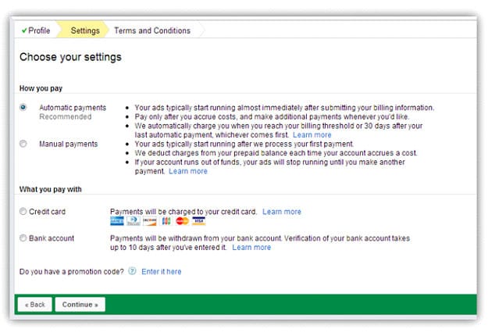
Task: Select the Automatic payments radio button
Action: (23, 107)
